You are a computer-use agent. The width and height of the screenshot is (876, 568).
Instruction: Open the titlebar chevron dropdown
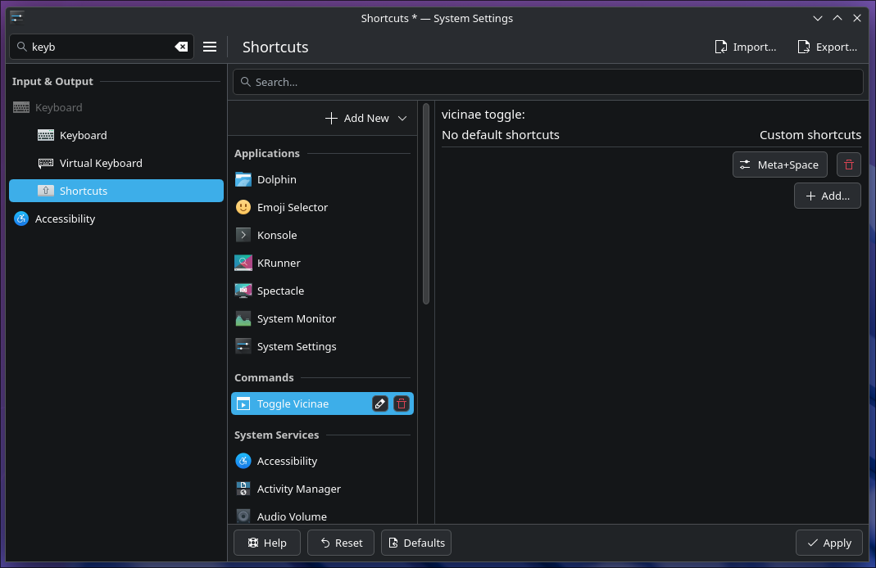(817, 17)
